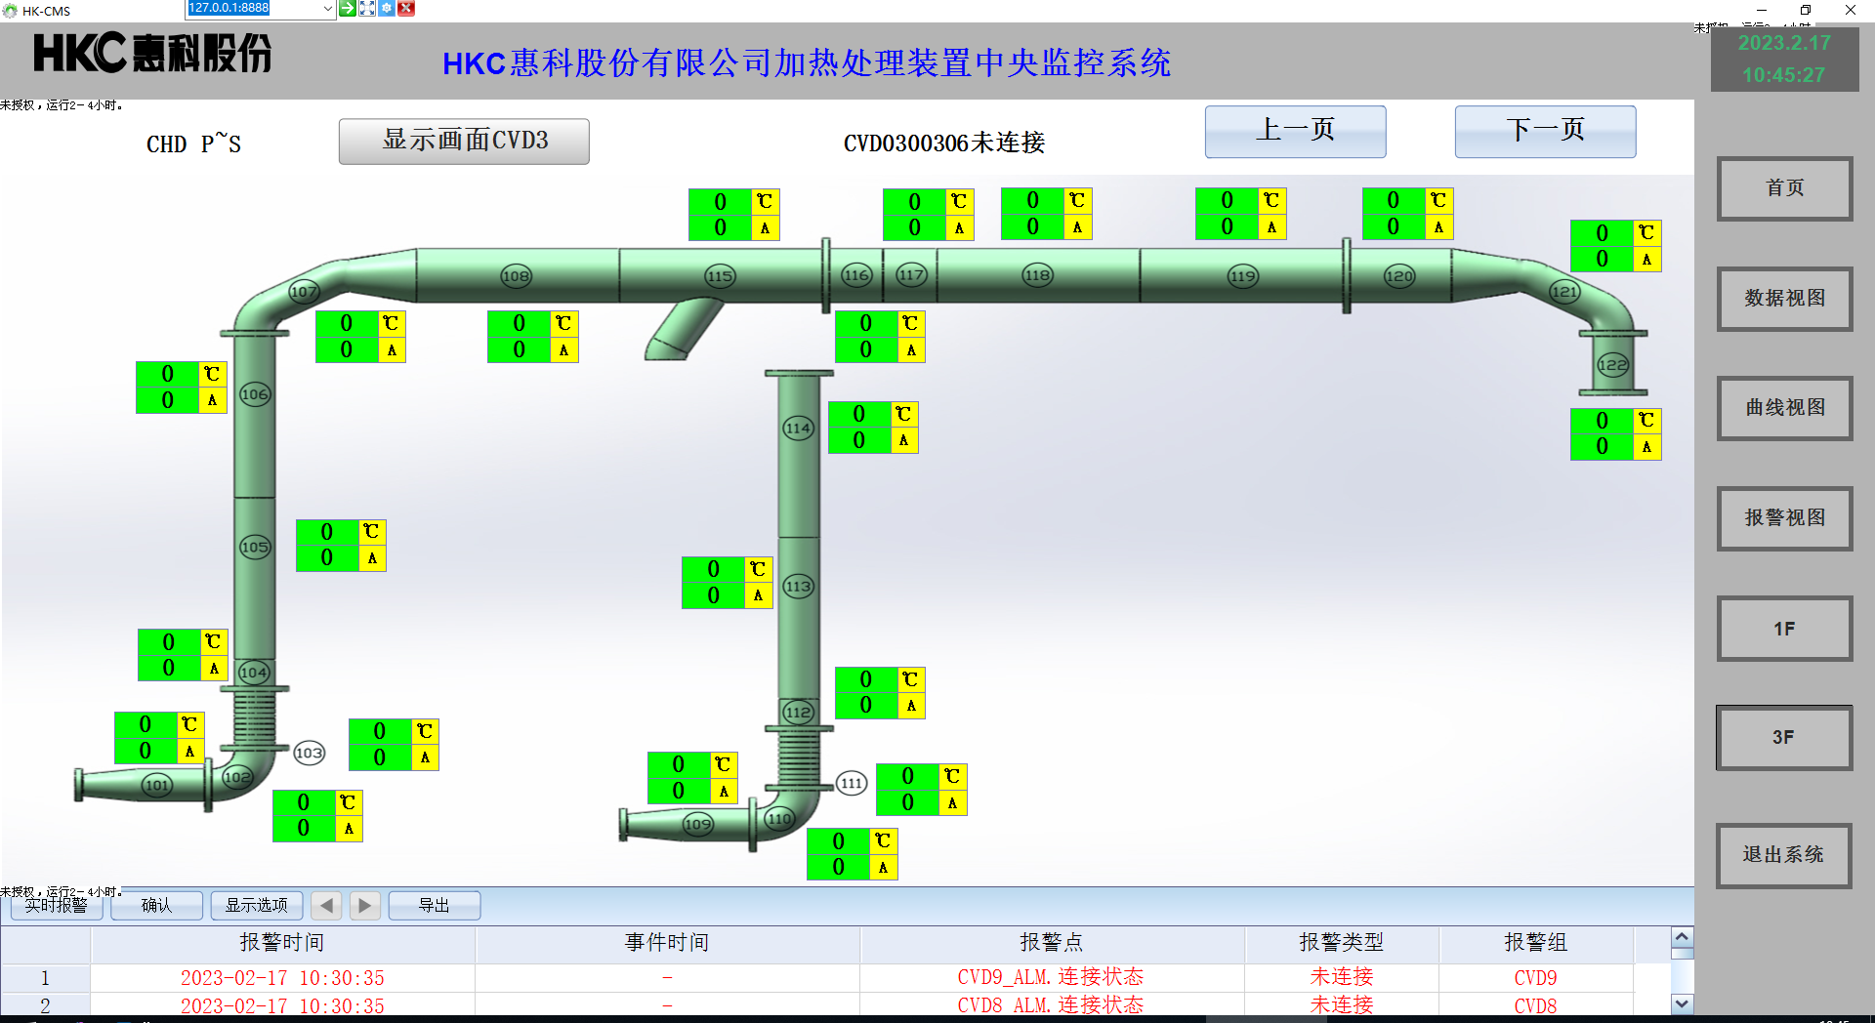1875x1023 pixels.
Task: Click pipe segment marker 115
Action: [720, 276]
